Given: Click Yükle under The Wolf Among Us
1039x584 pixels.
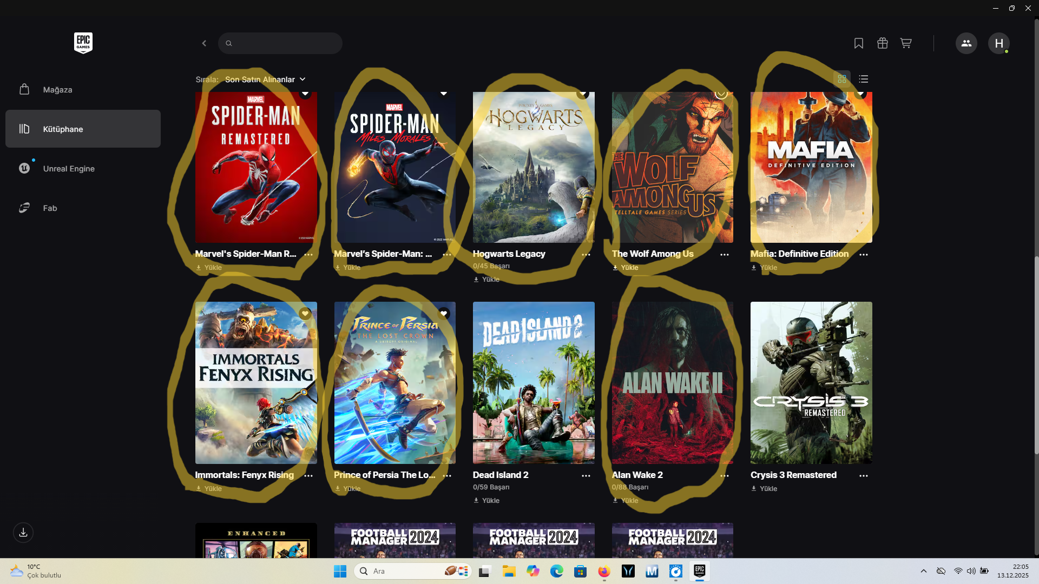Looking at the screenshot, I should 629,268.
